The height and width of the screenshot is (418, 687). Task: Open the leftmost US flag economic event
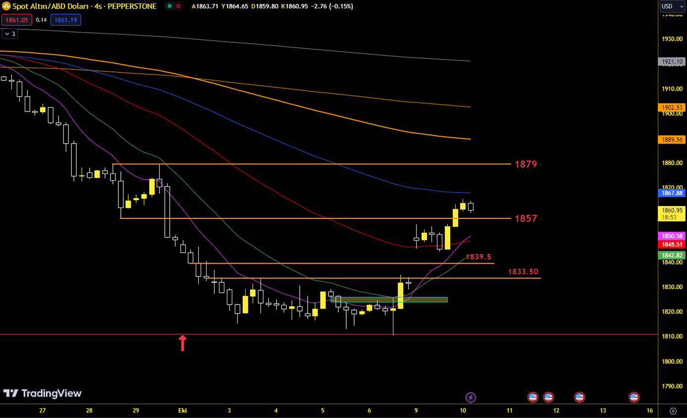click(532, 397)
